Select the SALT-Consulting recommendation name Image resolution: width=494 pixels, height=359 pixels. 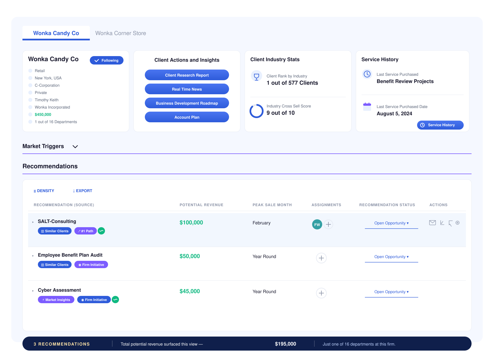[57, 221]
